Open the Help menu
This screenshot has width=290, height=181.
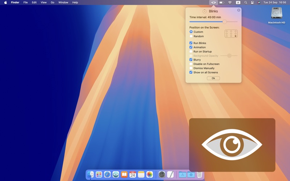coord(75,3)
